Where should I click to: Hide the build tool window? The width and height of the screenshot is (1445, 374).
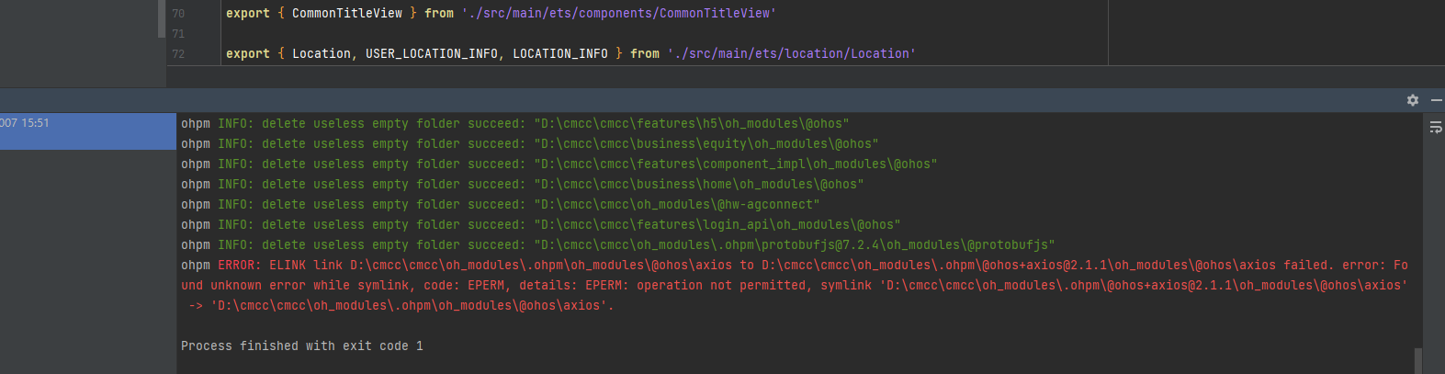coord(1437,100)
